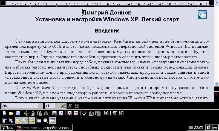Image resolution: width=219 pixels, height=131 pixels.
Task: Click the word программы-шпионы in text
Action: click(x=79, y=73)
